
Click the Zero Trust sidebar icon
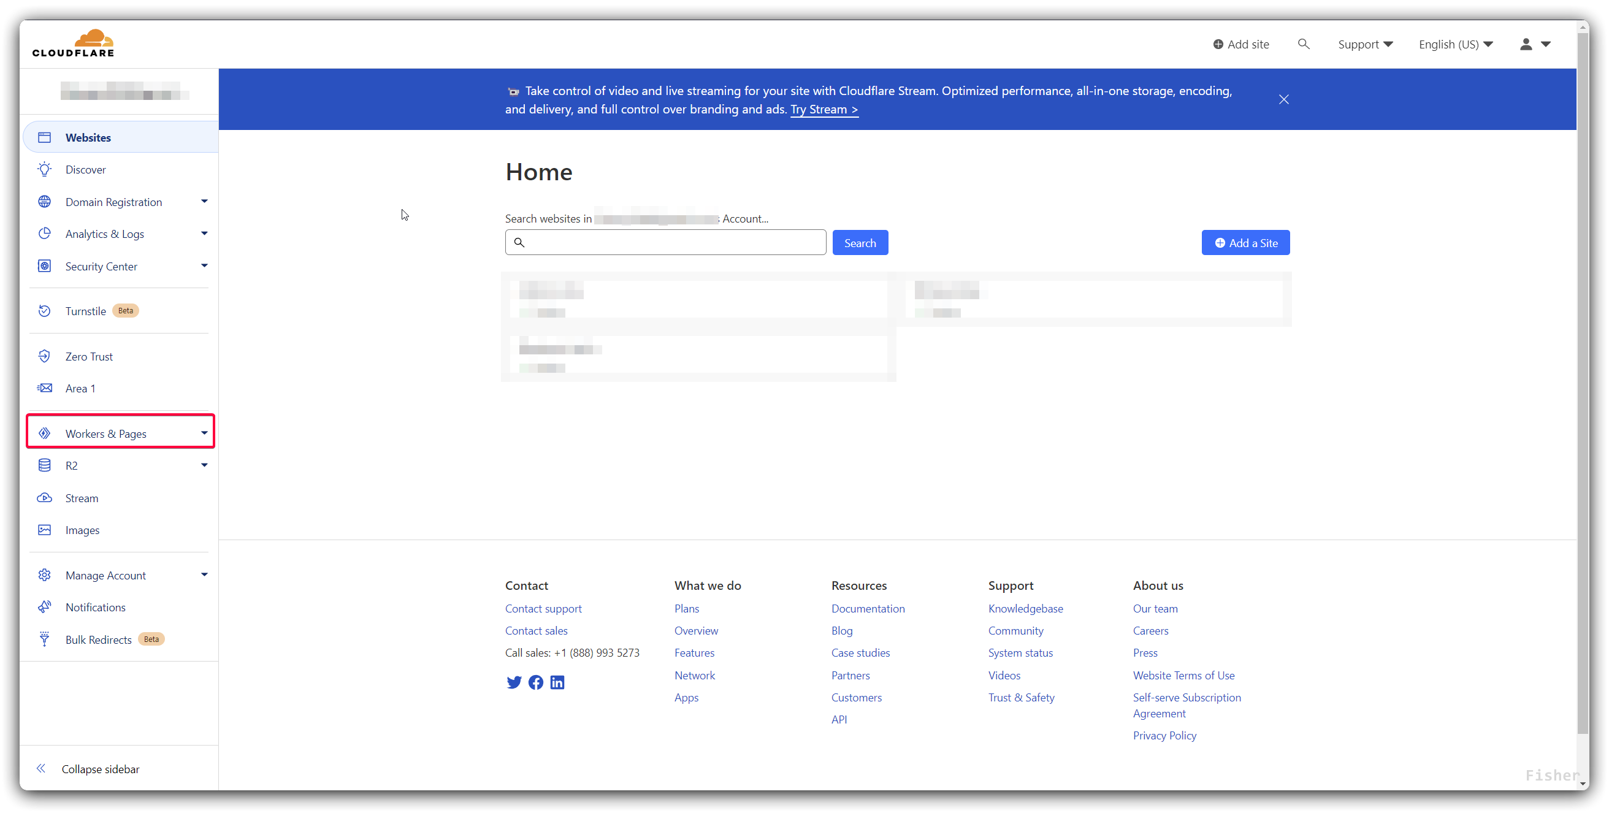point(45,356)
